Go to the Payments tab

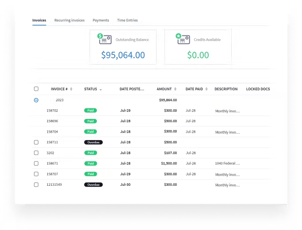coord(101,20)
